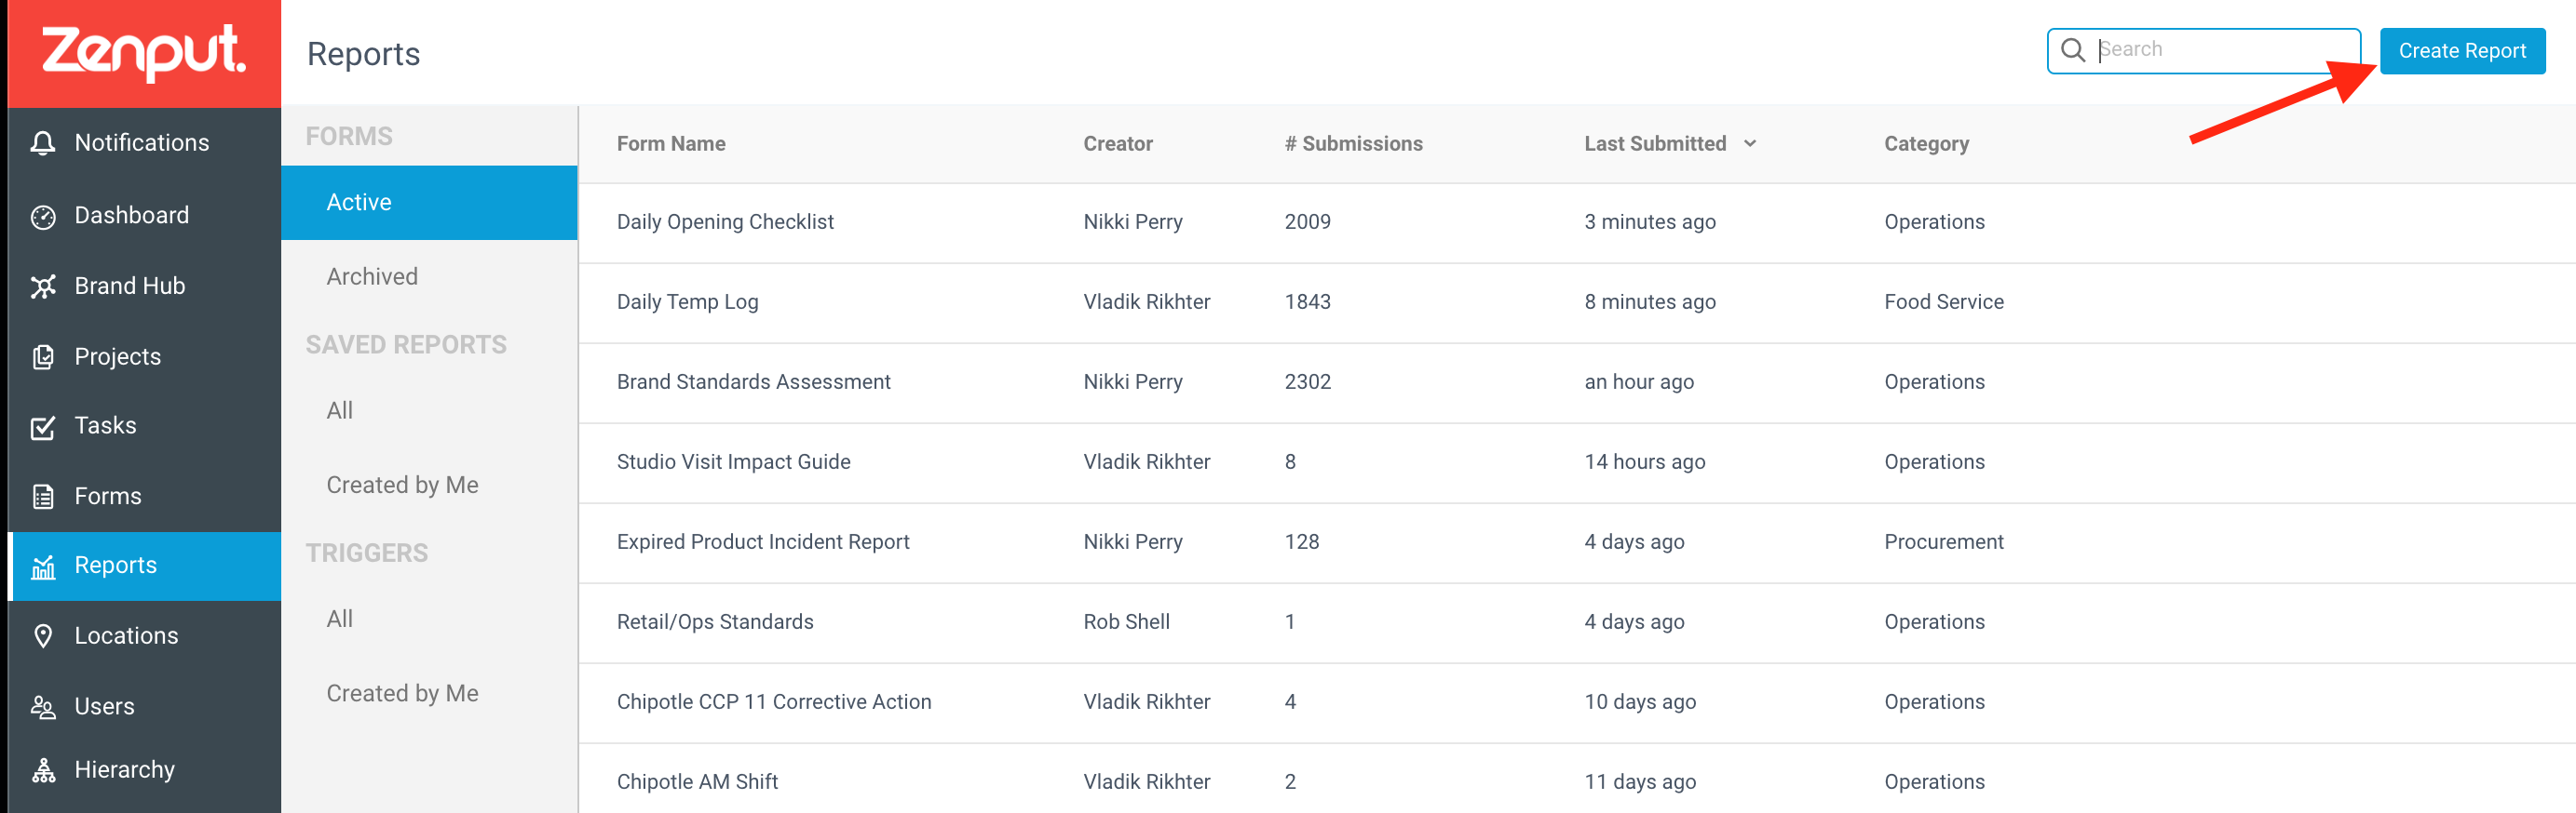Open Notifications via the bell icon
This screenshot has width=2576, height=813.
(43, 144)
